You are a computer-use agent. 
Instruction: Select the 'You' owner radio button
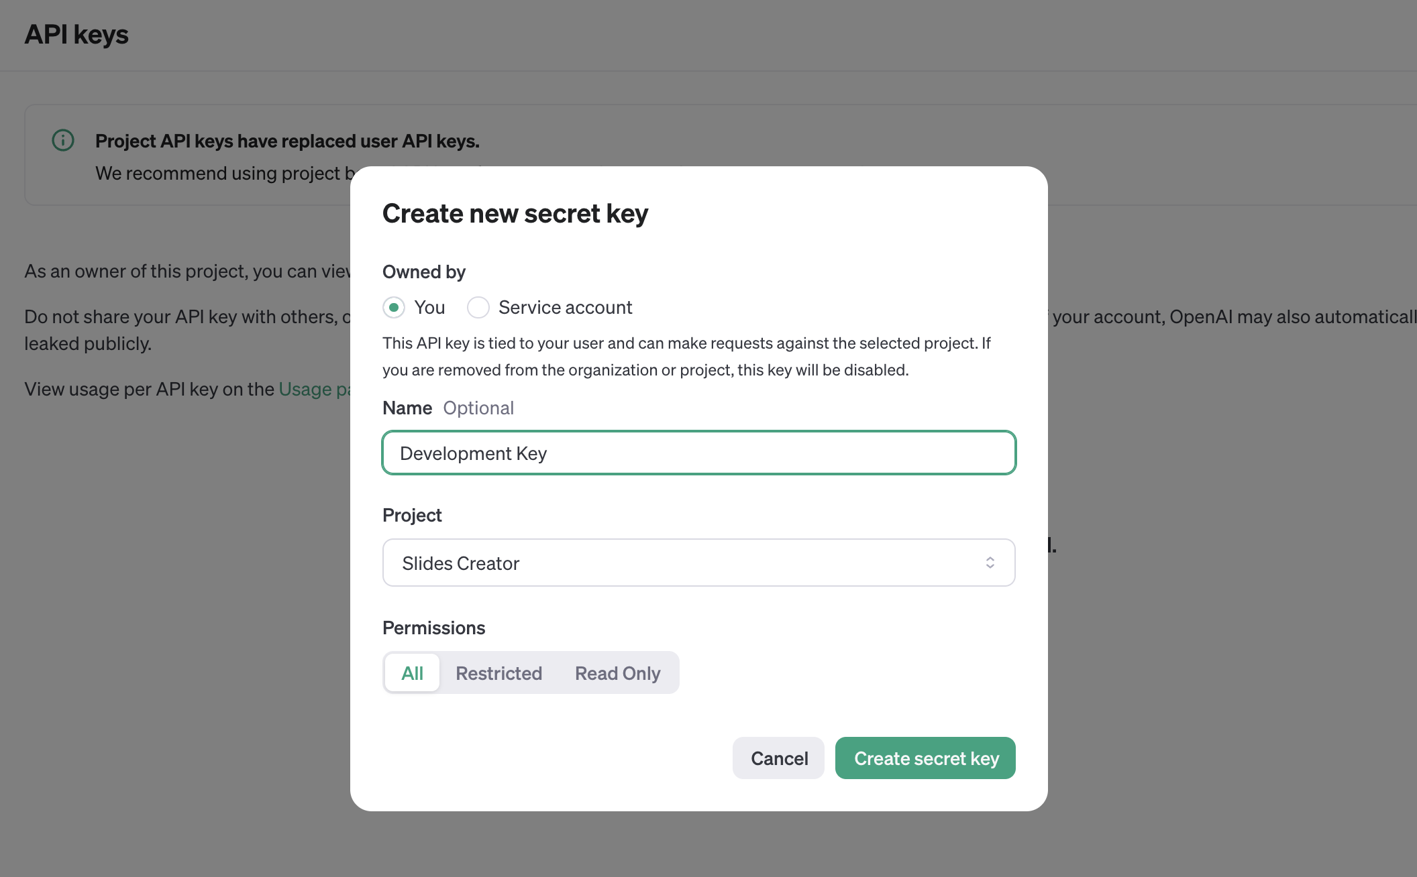(x=394, y=308)
